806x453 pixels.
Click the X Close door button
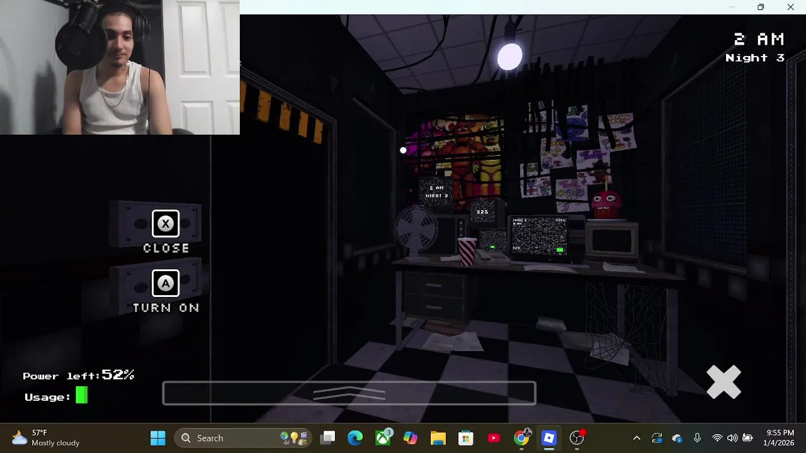tap(166, 224)
